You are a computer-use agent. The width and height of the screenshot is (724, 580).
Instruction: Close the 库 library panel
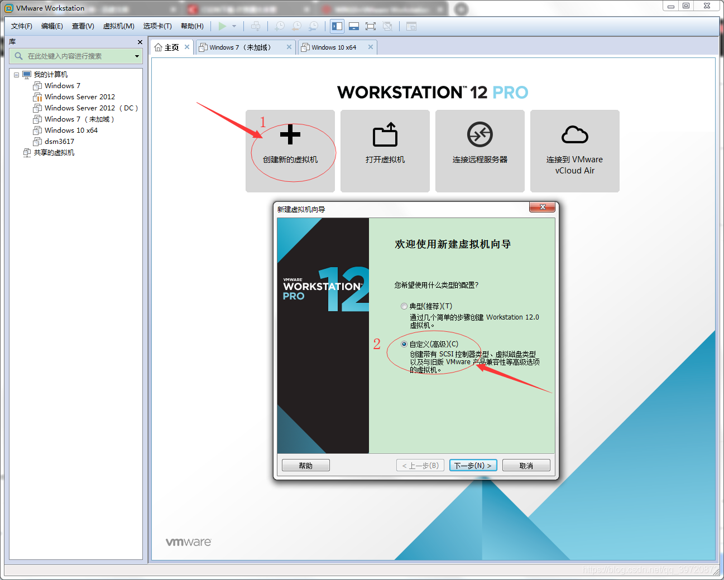(140, 42)
